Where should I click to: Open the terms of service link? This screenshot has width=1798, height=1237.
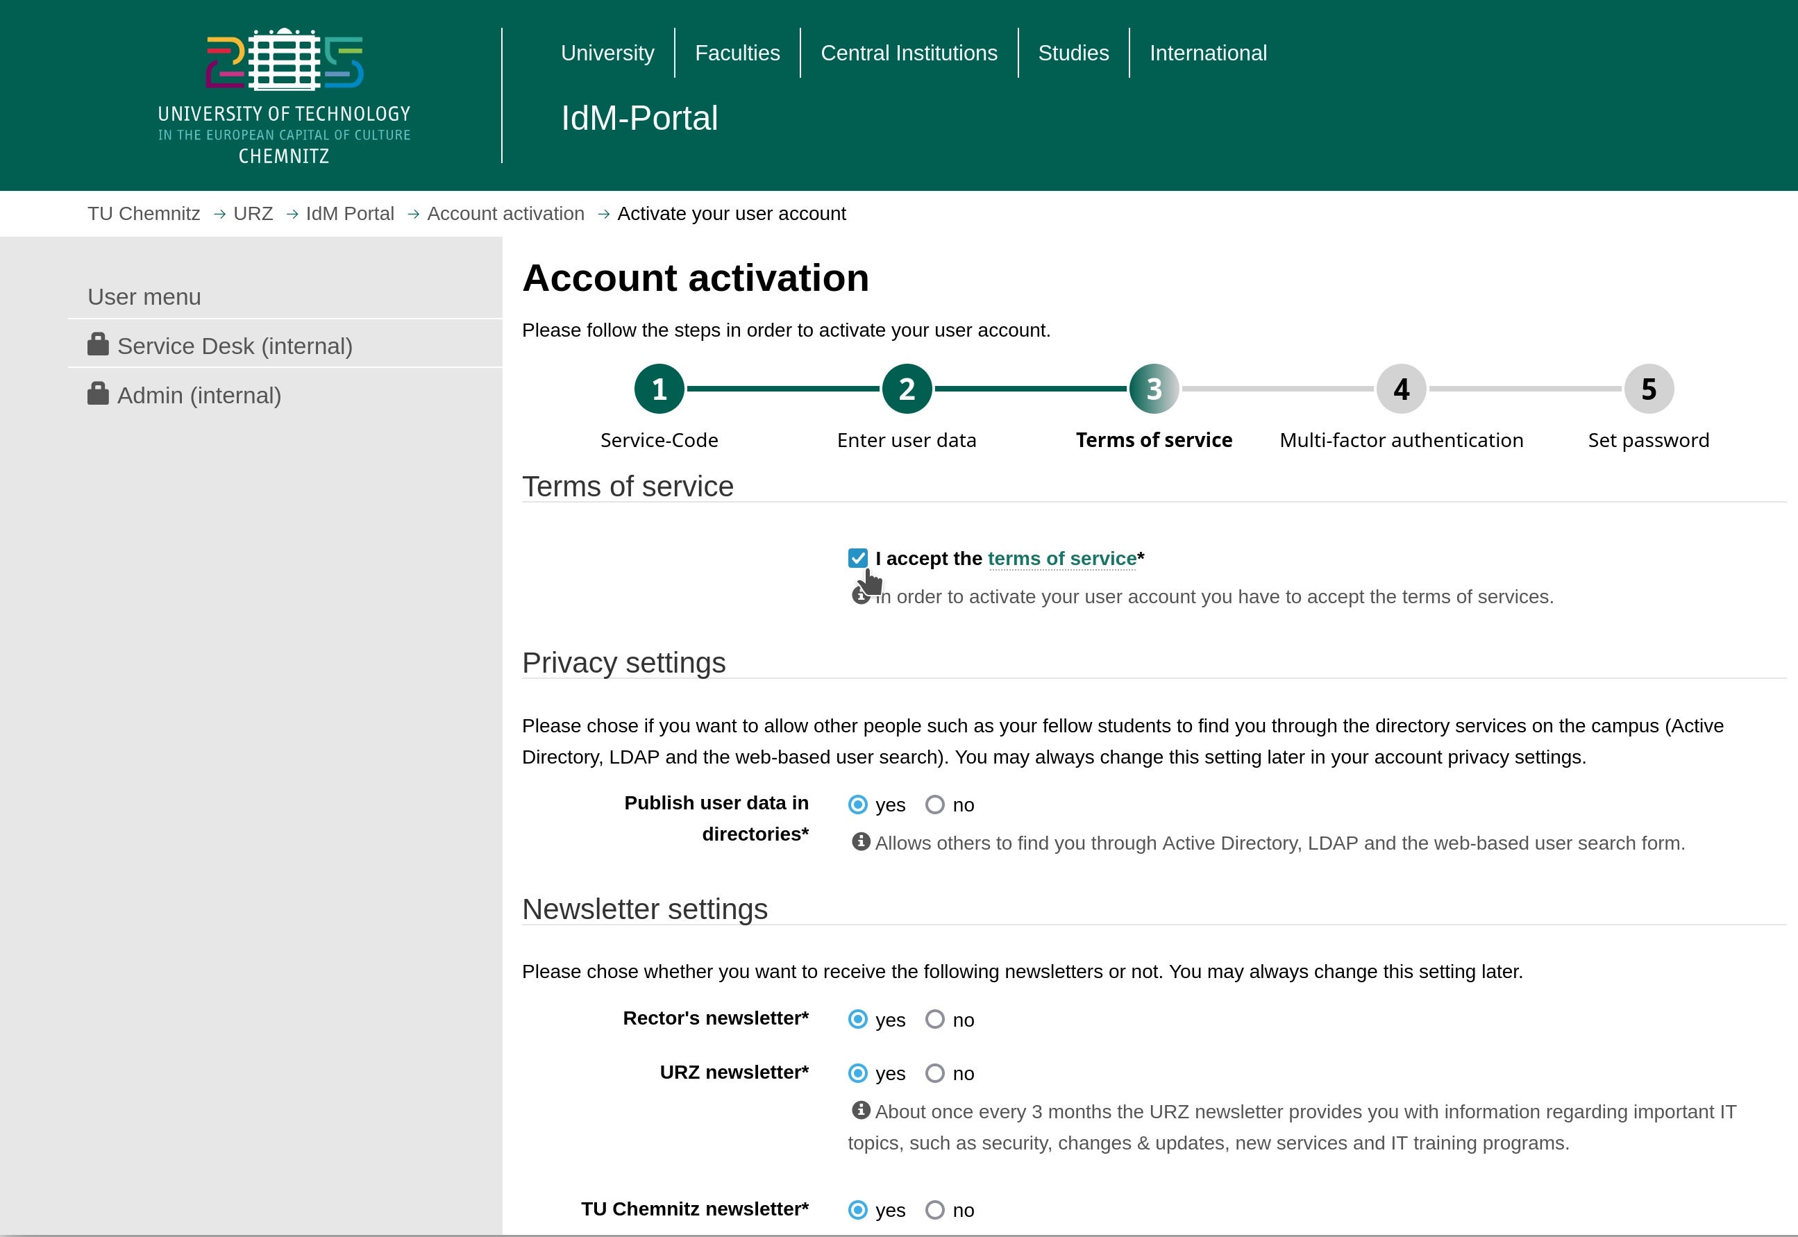tap(1061, 558)
